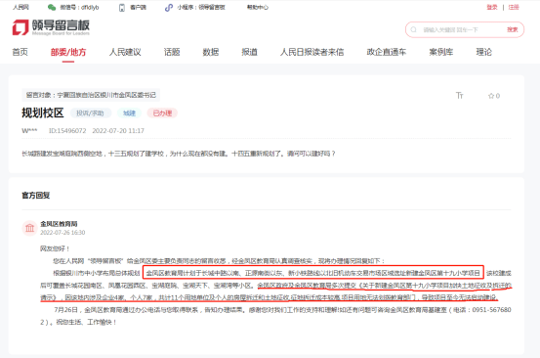This screenshot has width=540, height=358.
Task: Click the star favorite icon
Action: (x=491, y=96)
